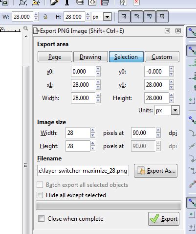Open the Units px dropdown in Export area

pyautogui.click(x=167, y=110)
